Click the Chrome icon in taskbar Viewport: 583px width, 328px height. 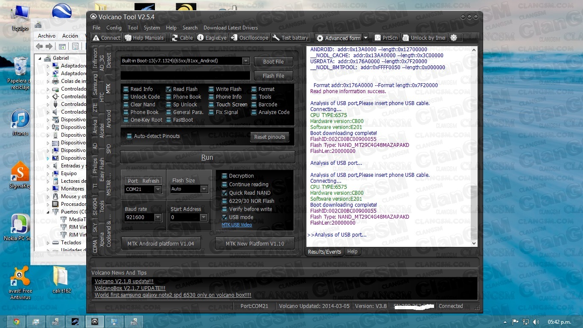(x=16, y=322)
